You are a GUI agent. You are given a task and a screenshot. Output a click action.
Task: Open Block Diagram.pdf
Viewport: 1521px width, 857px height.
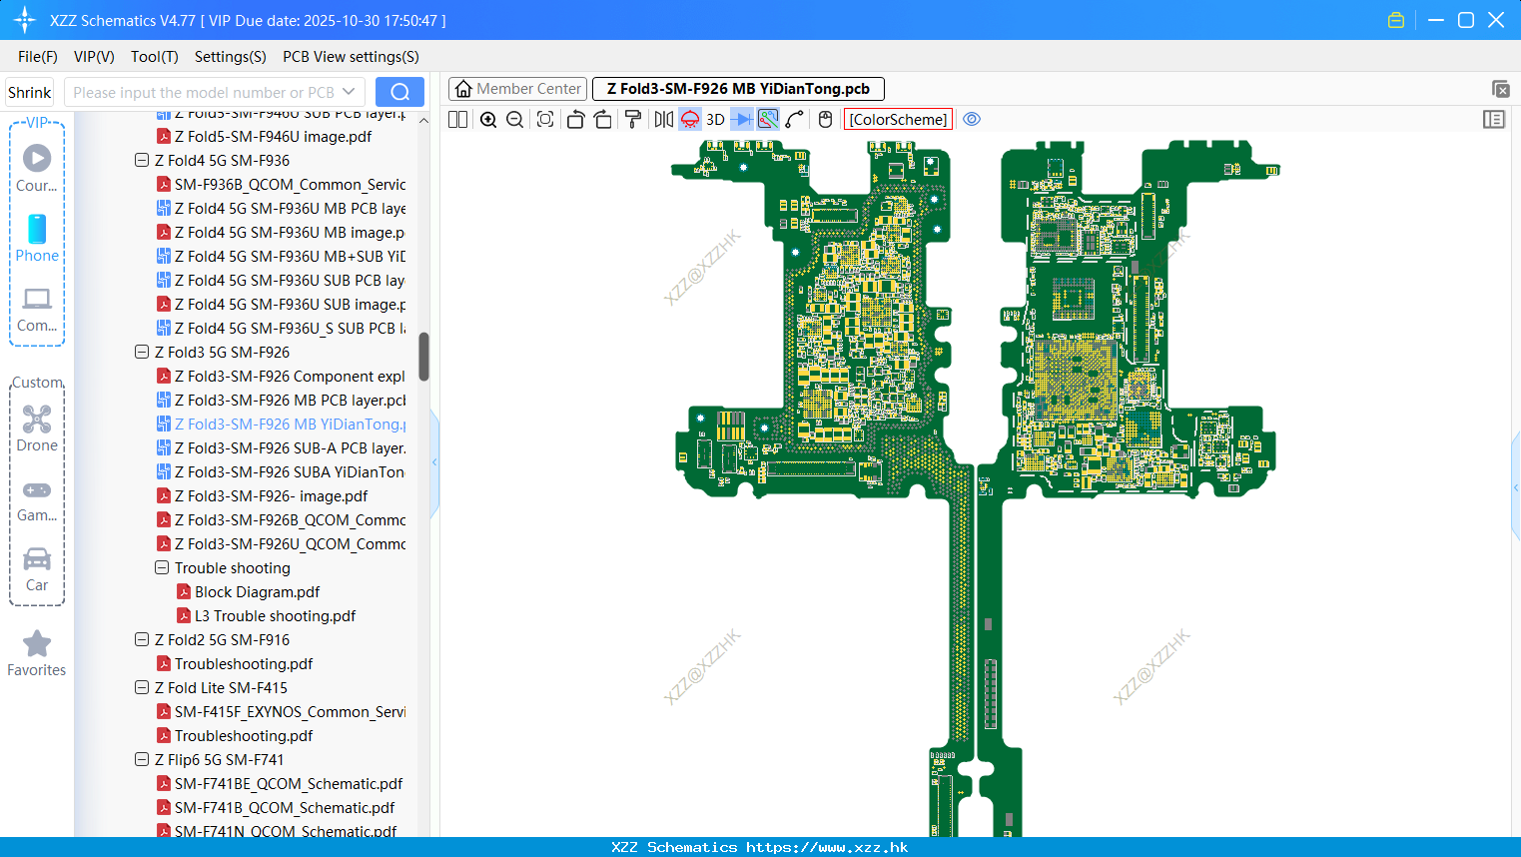coord(248,591)
